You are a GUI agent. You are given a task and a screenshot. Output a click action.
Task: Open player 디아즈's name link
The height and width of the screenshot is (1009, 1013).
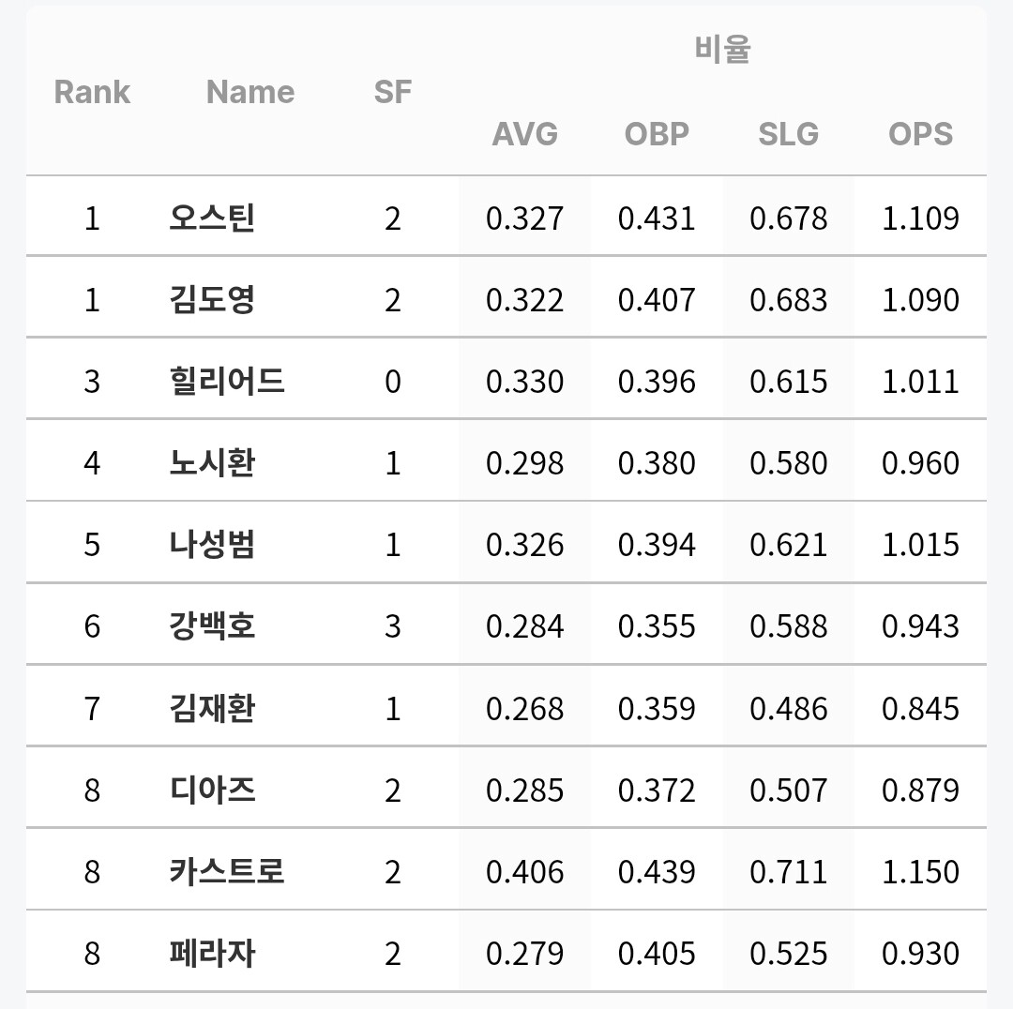[212, 790]
